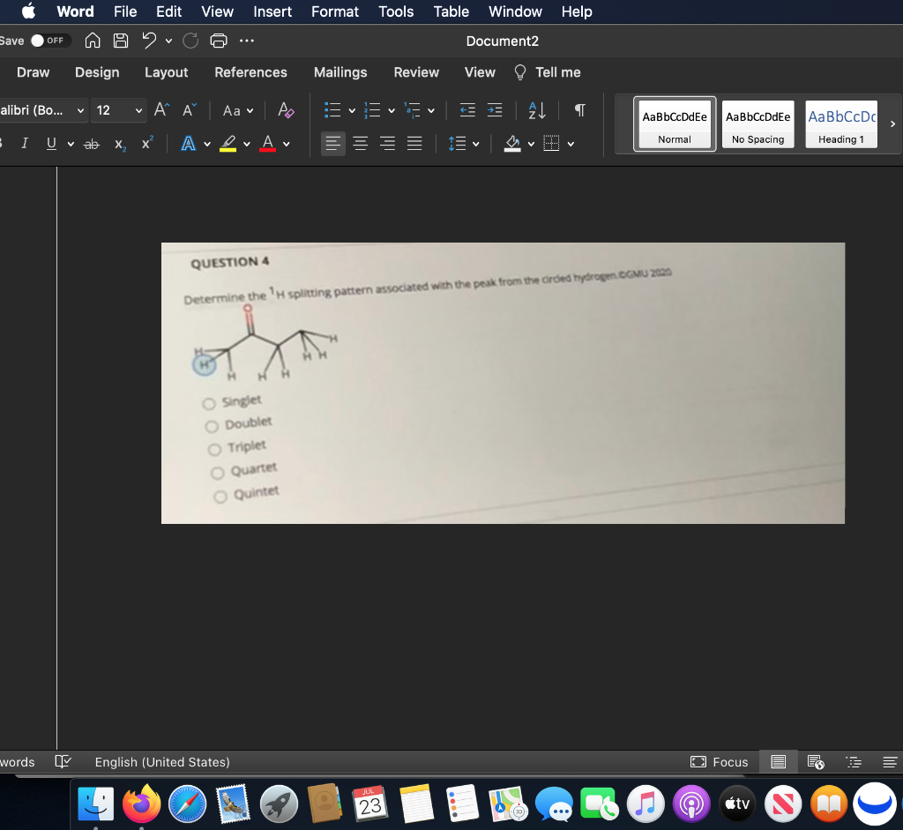Screen dimensions: 903x830
Task: Sort text using the A-Z sort icon
Action: pyautogui.click(x=536, y=110)
